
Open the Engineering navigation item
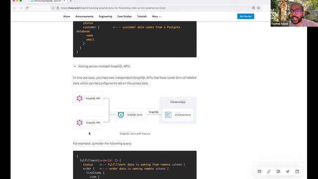105,16
